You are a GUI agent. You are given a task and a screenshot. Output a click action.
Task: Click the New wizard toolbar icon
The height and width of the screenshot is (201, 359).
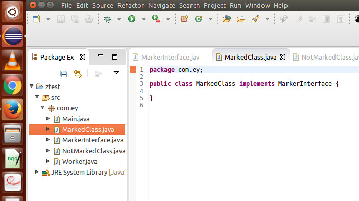point(36,19)
